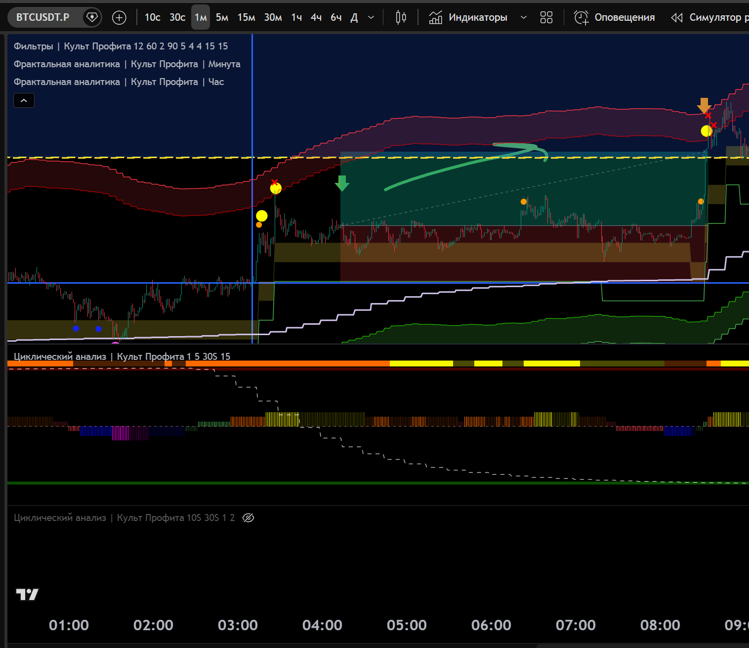Click the plus icon to add a symbol
This screenshot has height=648, width=749.
119,18
